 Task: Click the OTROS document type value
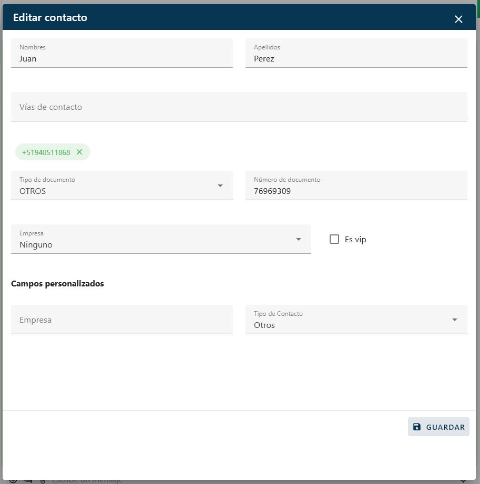click(33, 191)
